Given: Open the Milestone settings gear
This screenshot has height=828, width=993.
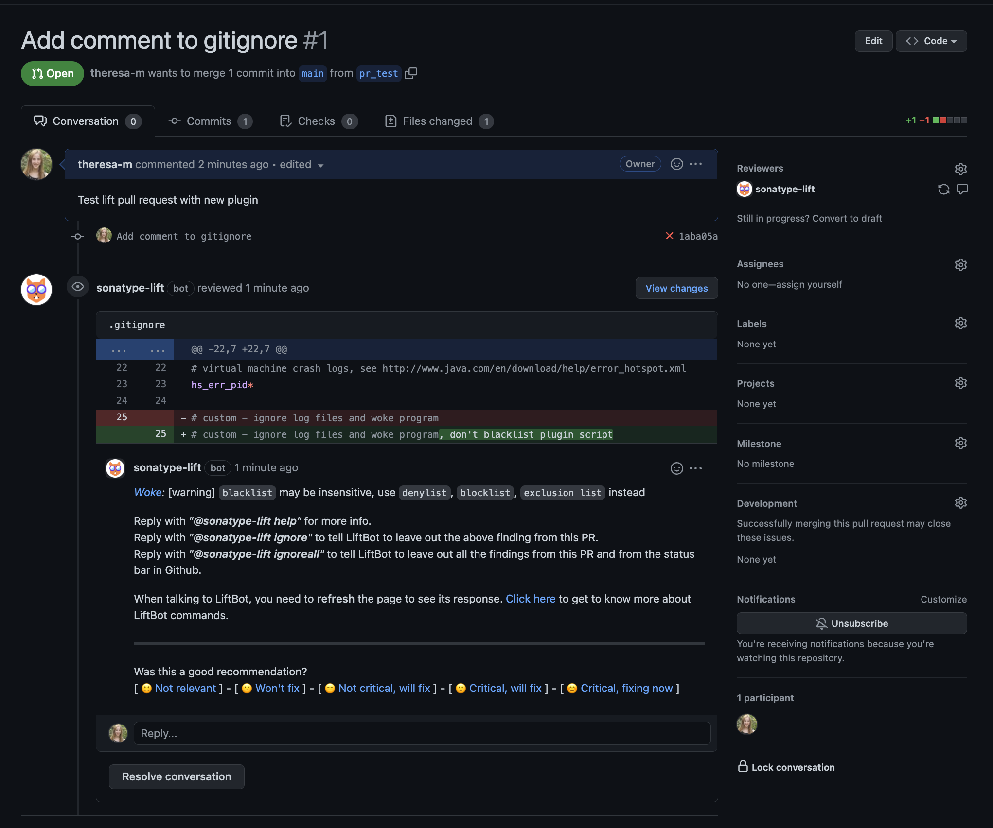Looking at the screenshot, I should pyautogui.click(x=961, y=443).
